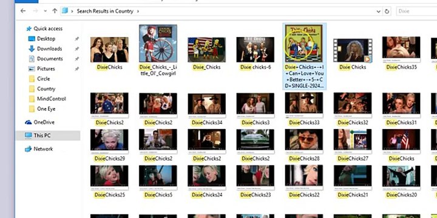Select the DixieChicks28 thumbnail

pyautogui.click(x=304, y=141)
